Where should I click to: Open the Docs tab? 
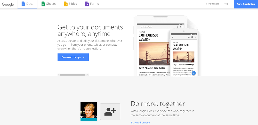coord(28,4)
